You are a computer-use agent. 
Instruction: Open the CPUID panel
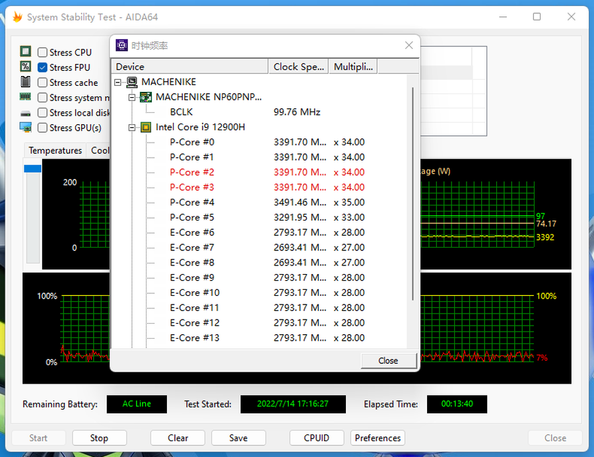point(317,438)
